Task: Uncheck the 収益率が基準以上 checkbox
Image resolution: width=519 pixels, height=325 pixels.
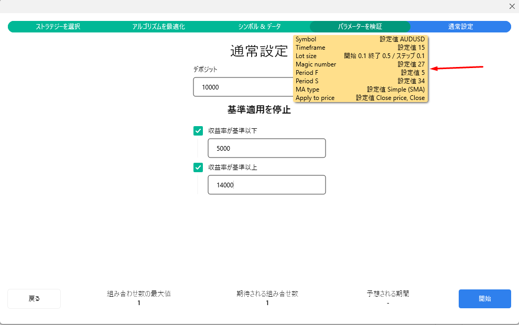Action: click(x=198, y=167)
